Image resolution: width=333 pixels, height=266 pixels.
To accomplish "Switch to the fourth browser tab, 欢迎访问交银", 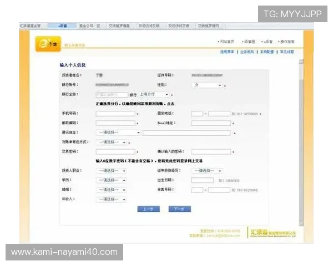I will [150, 26].
